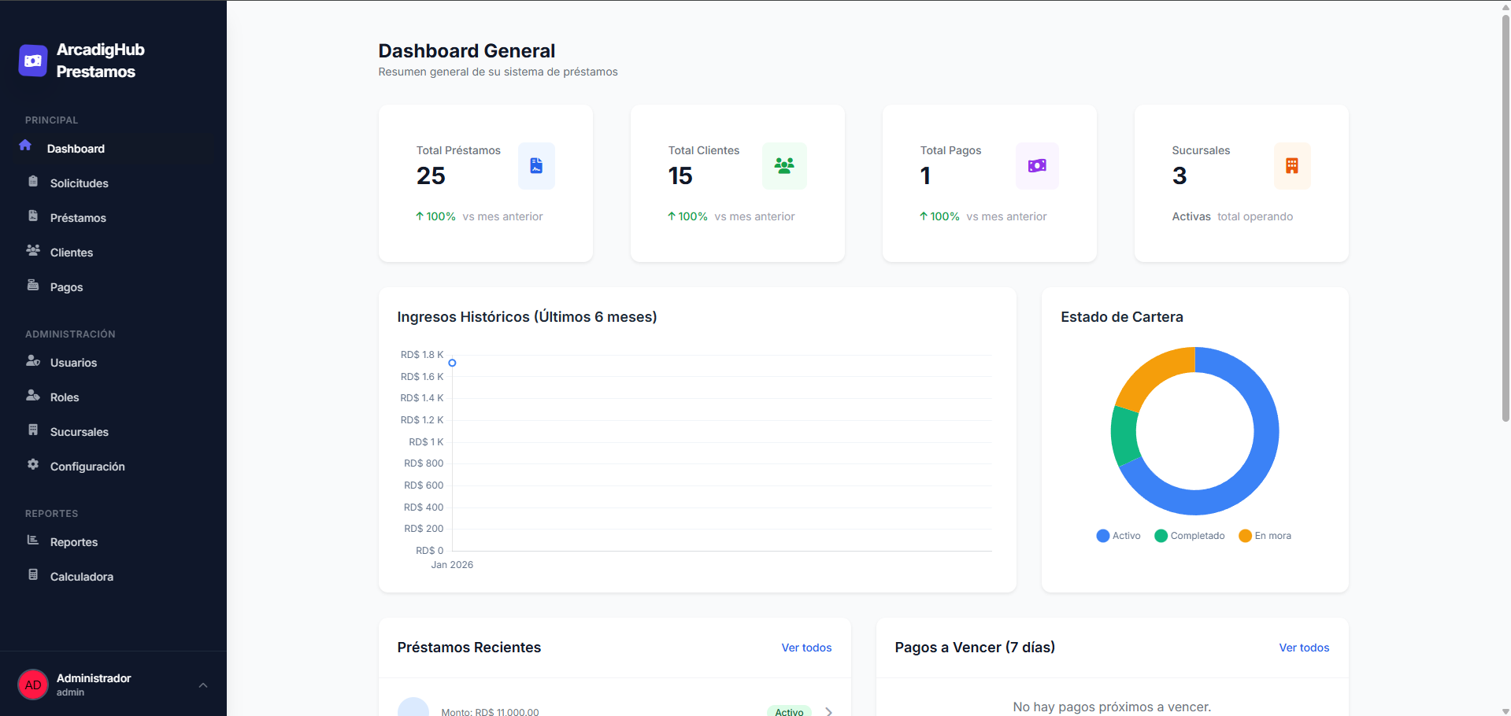Select Roles under Administración
Screen dimensions: 1511x716
[32, 394]
